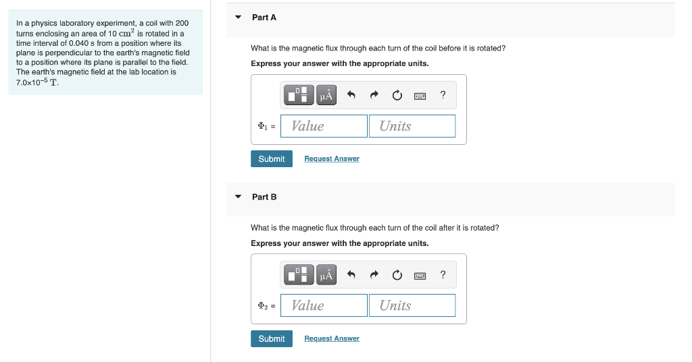Reset Part B answer field
The image size is (692, 362).
click(397, 275)
